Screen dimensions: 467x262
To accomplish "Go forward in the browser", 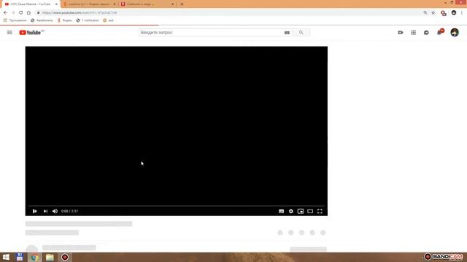I will point(13,13).
